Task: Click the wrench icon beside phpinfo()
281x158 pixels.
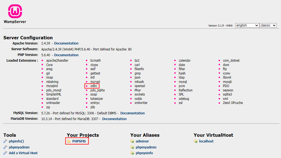Action: tap(5, 141)
